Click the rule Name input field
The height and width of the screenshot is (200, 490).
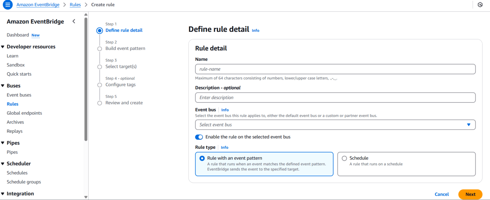coord(335,69)
